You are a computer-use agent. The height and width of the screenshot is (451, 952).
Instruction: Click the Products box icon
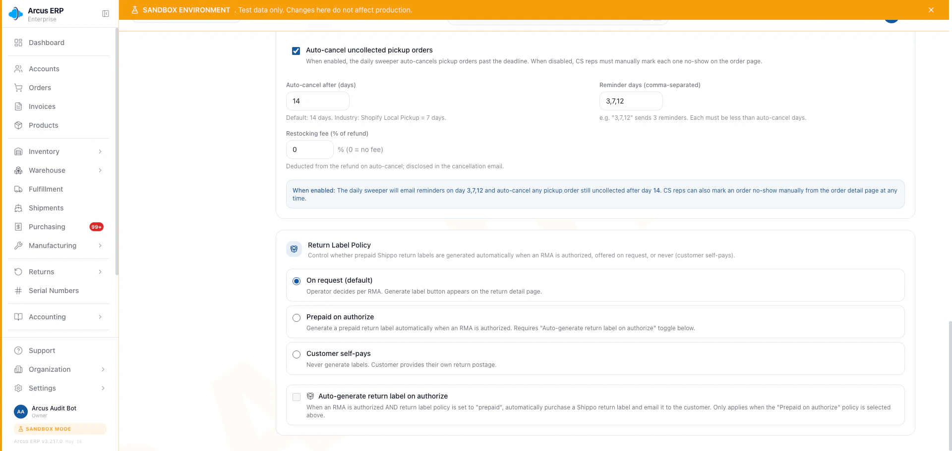point(18,125)
